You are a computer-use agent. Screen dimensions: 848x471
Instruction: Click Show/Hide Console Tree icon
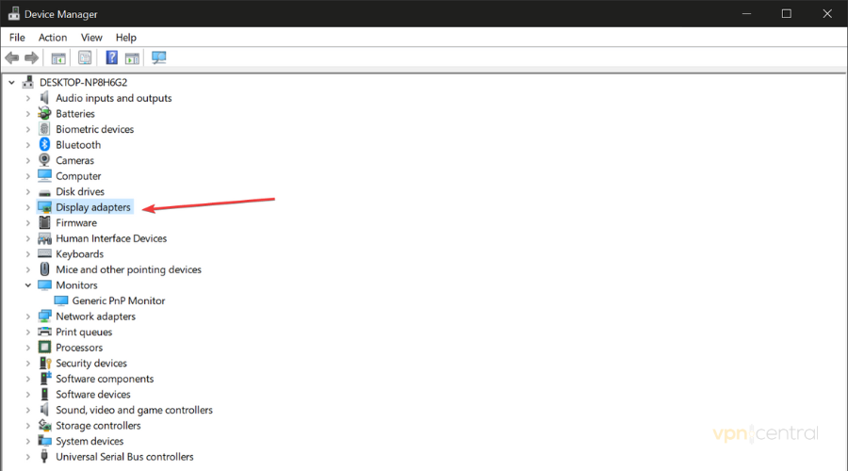click(58, 58)
